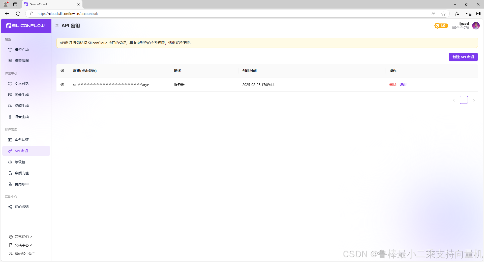This screenshot has width=484, height=262.
Task: Open a new browser tab
Action: 88,4
